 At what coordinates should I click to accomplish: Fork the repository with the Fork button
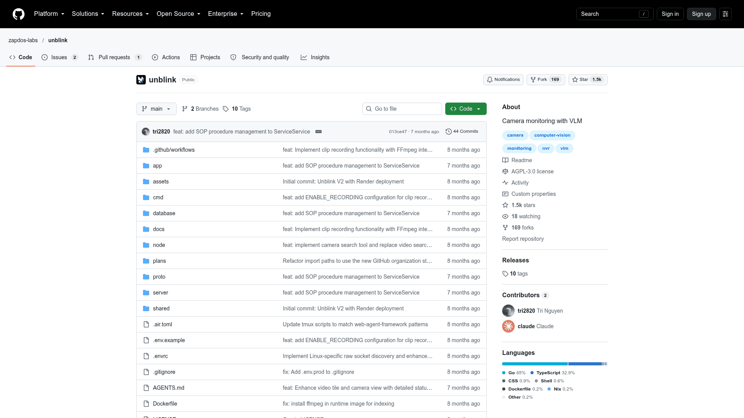click(546, 80)
